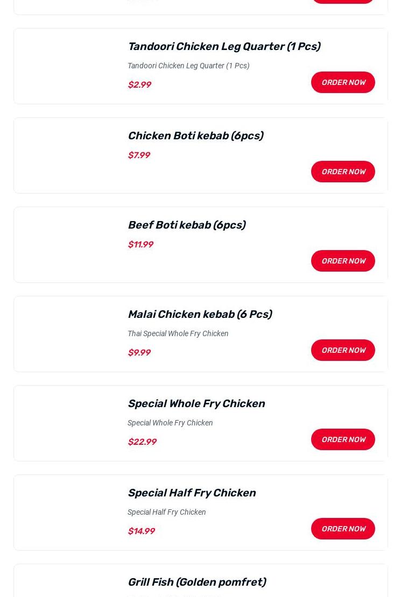
Task: Open the Special Whole Fry Chicken heading
Action: 196,403
